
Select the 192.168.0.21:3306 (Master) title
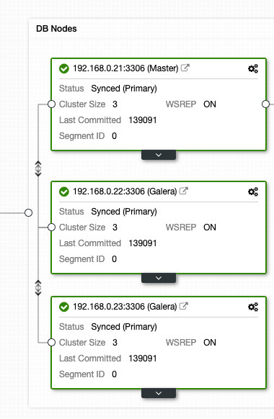pos(125,68)
